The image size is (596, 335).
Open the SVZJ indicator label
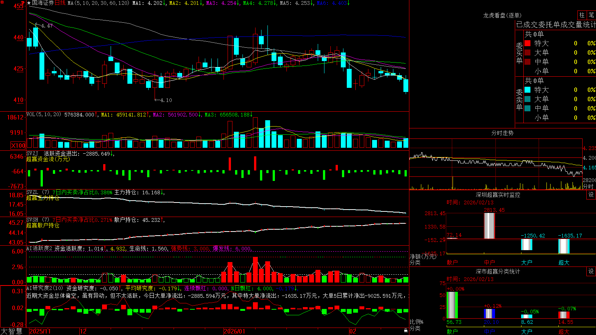click(32, 153)
